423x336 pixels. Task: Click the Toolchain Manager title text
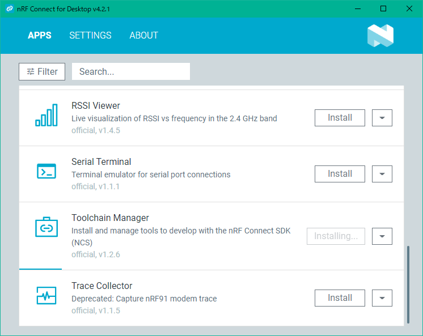(110, 218)
